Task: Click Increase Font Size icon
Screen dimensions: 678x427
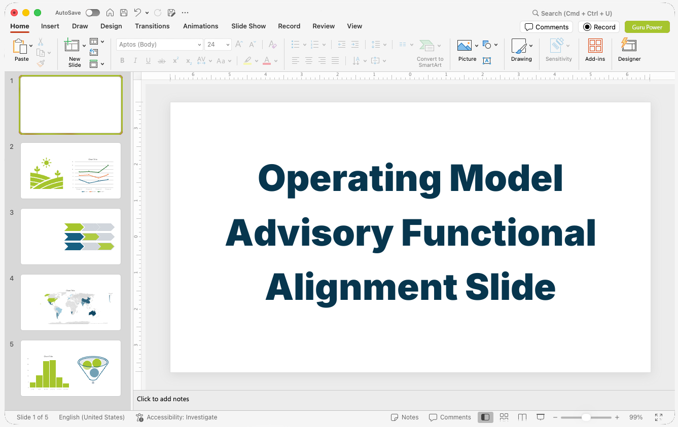Action: tap(239, 45)
